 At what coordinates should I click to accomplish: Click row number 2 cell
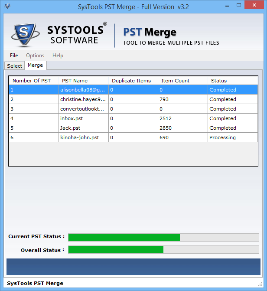34,99
